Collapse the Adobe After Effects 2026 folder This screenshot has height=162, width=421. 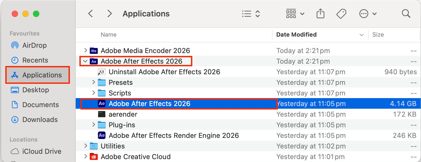tap(85, 61)
